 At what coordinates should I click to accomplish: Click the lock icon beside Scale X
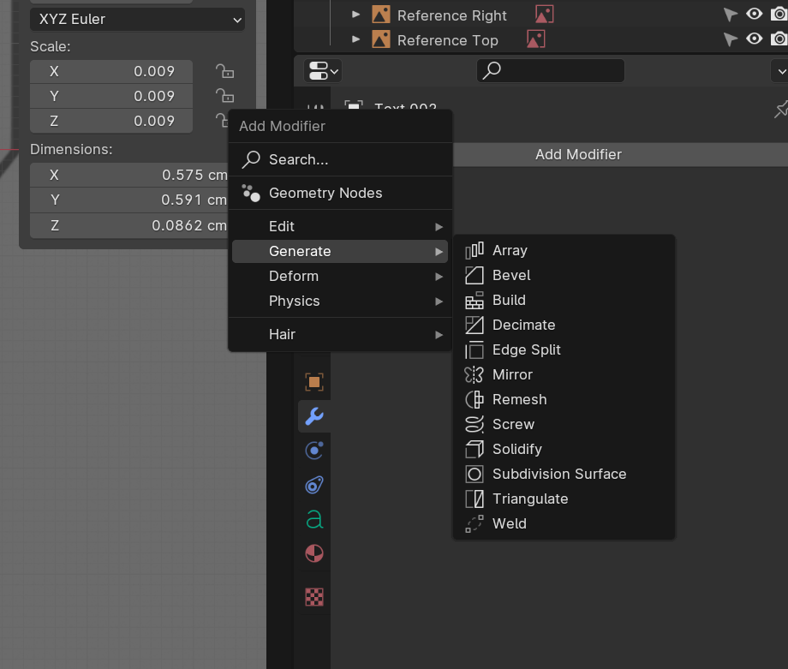224,71
